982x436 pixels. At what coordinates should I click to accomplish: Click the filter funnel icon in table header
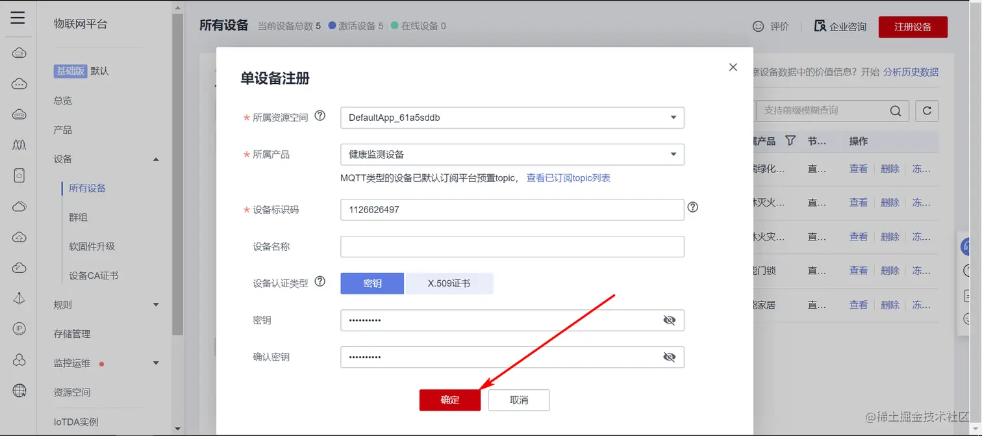pyautogui.click(x=790, y=140)
